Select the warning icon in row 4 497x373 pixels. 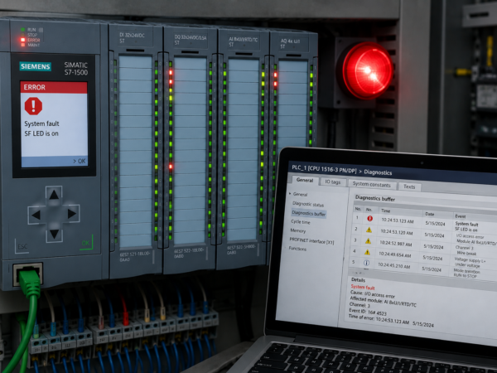point(367,253)
